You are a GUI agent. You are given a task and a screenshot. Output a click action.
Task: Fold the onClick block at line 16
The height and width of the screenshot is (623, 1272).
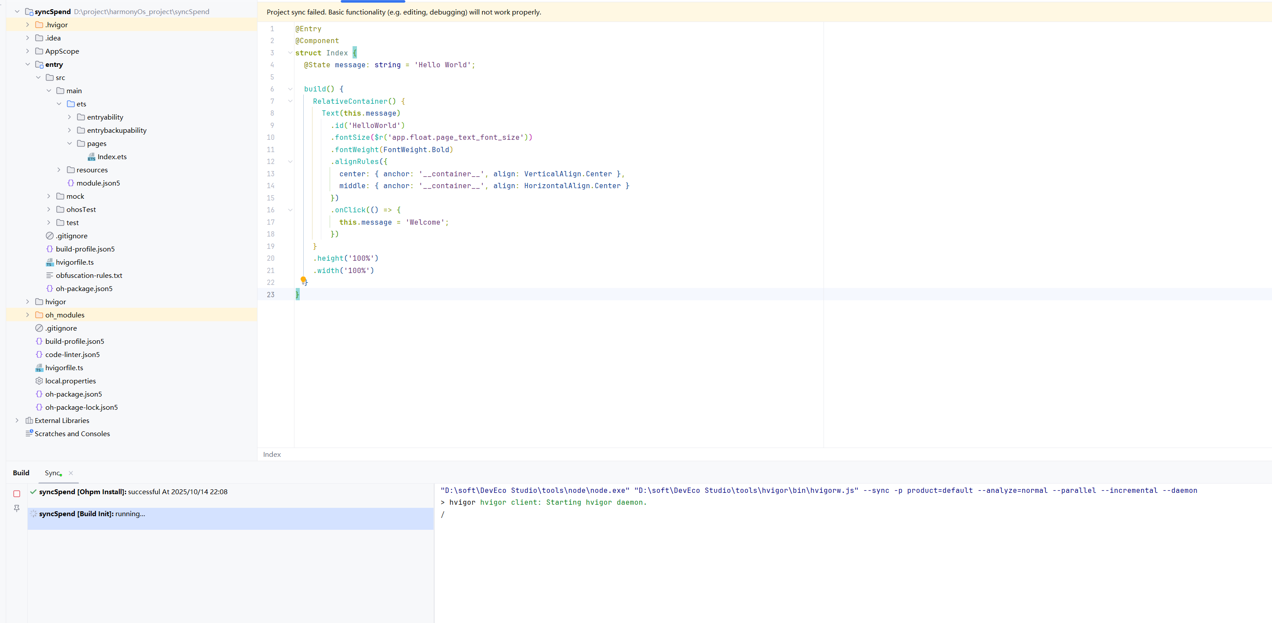(290, 210)
